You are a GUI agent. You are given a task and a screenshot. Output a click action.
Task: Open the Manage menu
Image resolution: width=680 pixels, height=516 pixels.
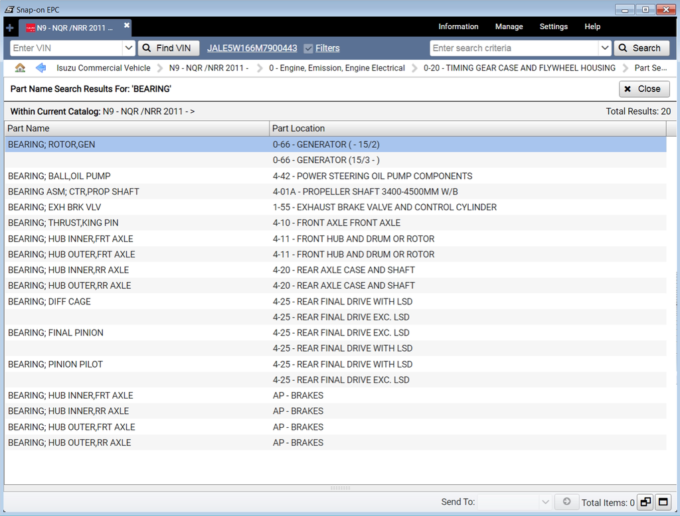tap(509, 27)
